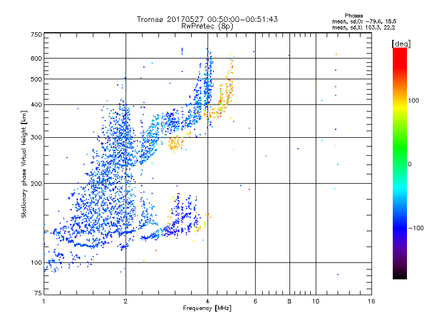Click the y-axis '750' tick label
The width and height of the screenshot is (437, 328).
coord(36,34)
